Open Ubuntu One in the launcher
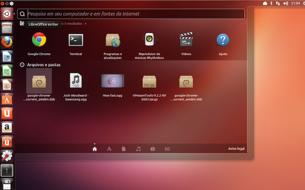Screen dimensions: 305x190 (7, 113)
